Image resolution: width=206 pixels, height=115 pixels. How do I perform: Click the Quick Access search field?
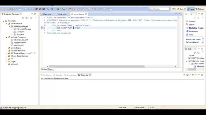159,9
